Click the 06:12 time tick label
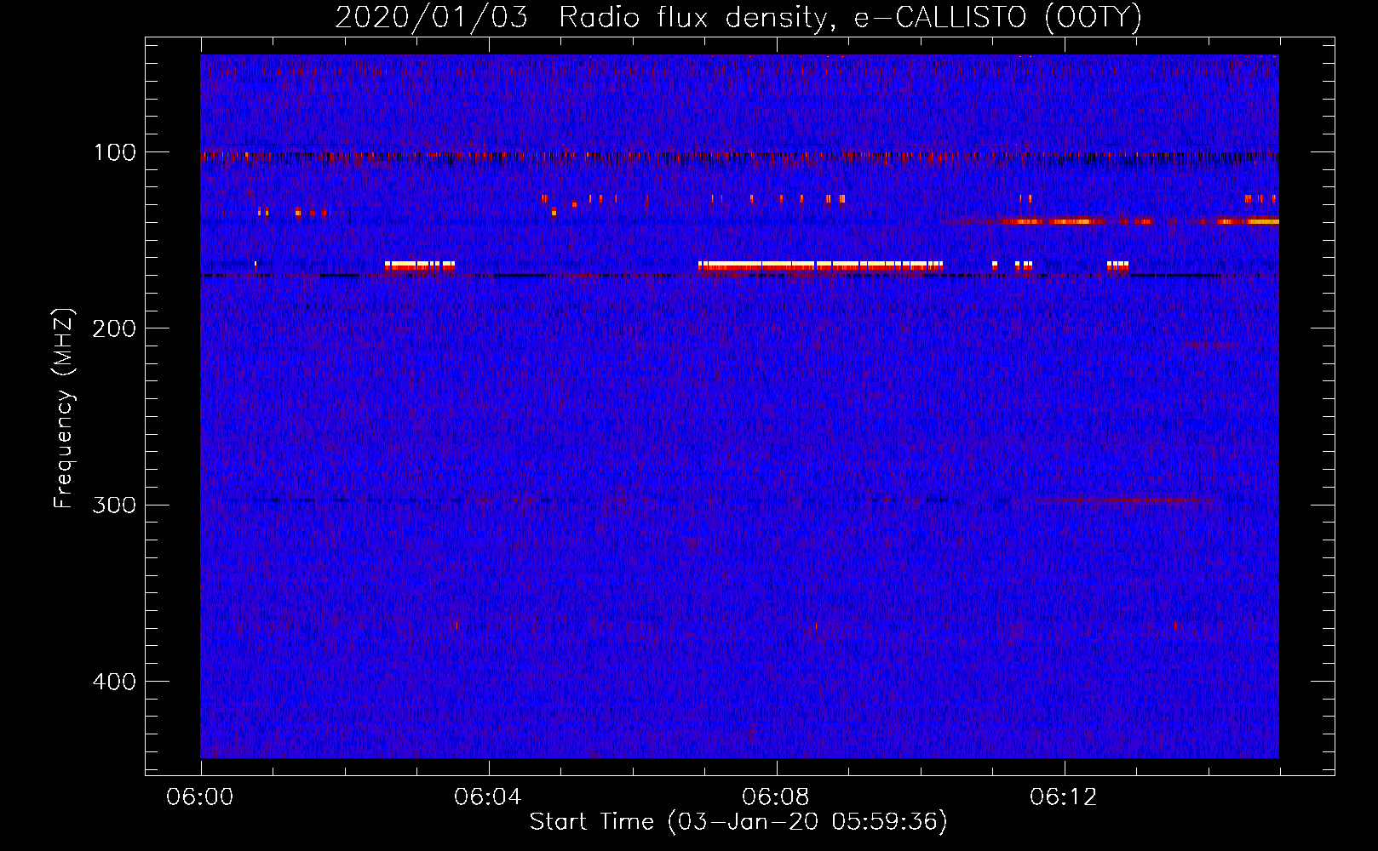The width and height of the screenshot is (1378, 851). pos(1064,797)
